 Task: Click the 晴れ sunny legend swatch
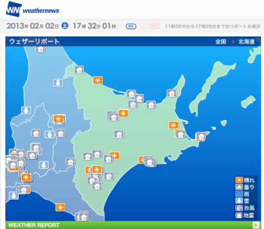(x=239, y=180)
